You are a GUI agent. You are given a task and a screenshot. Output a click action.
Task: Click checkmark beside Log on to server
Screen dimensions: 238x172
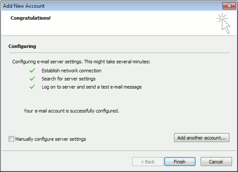[x=32, y=87]
